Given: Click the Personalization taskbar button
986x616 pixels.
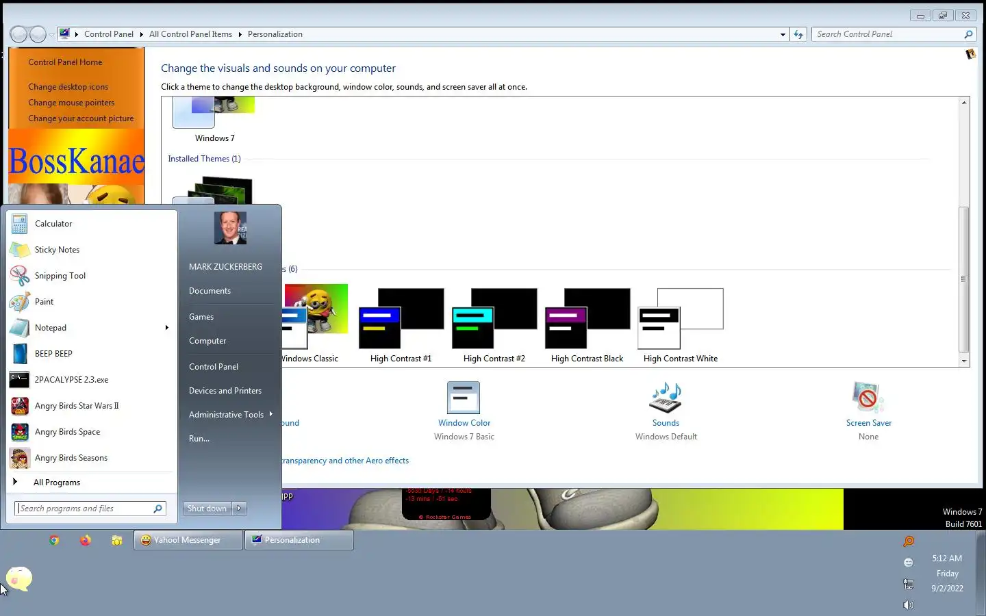Looking at the screenshot, I should click(x=299, y=540).
